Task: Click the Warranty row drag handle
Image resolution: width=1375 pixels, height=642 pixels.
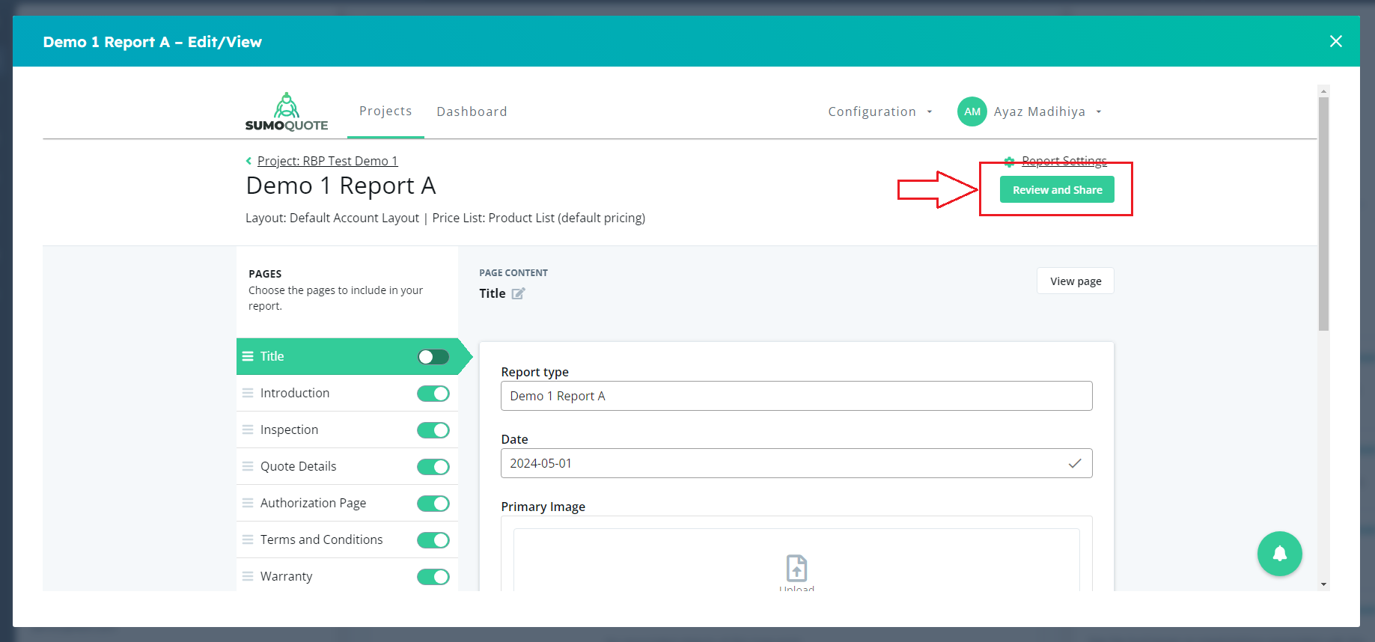Action: (248, 576)
